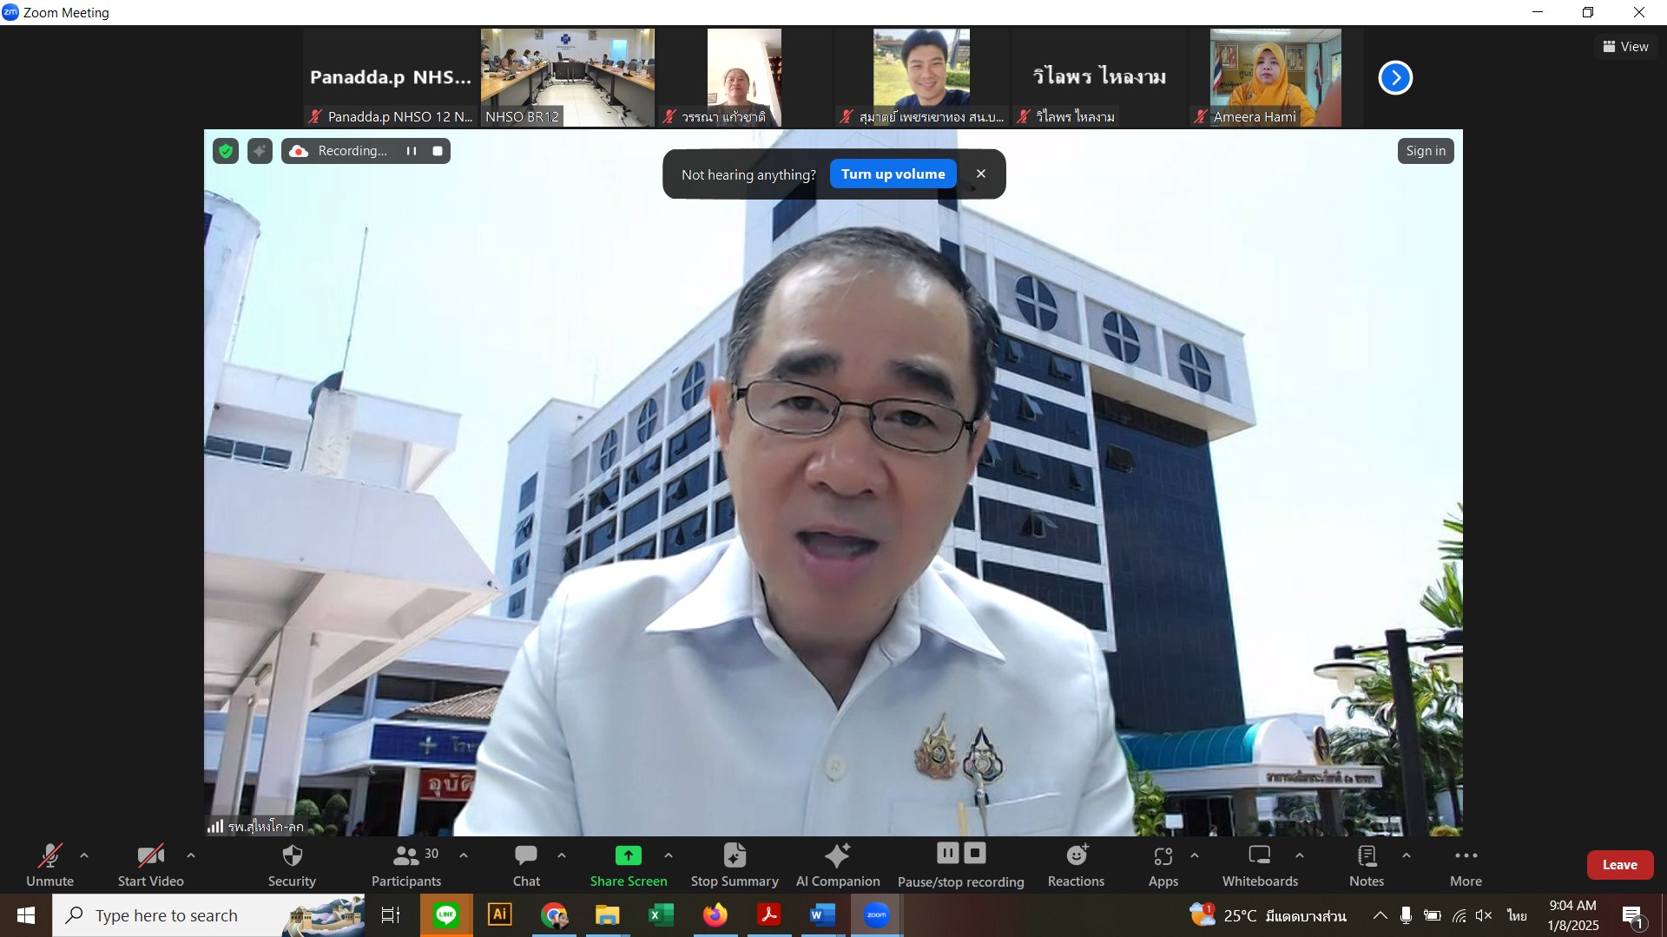Open Windows Start menu
Viewport: 1667px width, 937px height.
point(26,915)
